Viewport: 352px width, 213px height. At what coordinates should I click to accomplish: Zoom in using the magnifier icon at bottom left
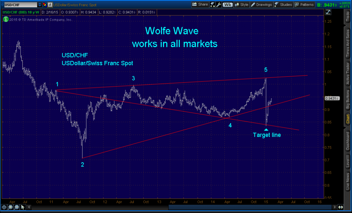pyautogui.click(x=10, y=207)
